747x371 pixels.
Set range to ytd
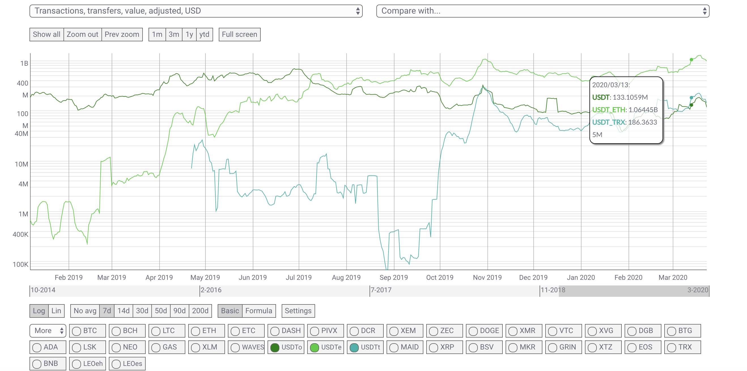point(204,35)
